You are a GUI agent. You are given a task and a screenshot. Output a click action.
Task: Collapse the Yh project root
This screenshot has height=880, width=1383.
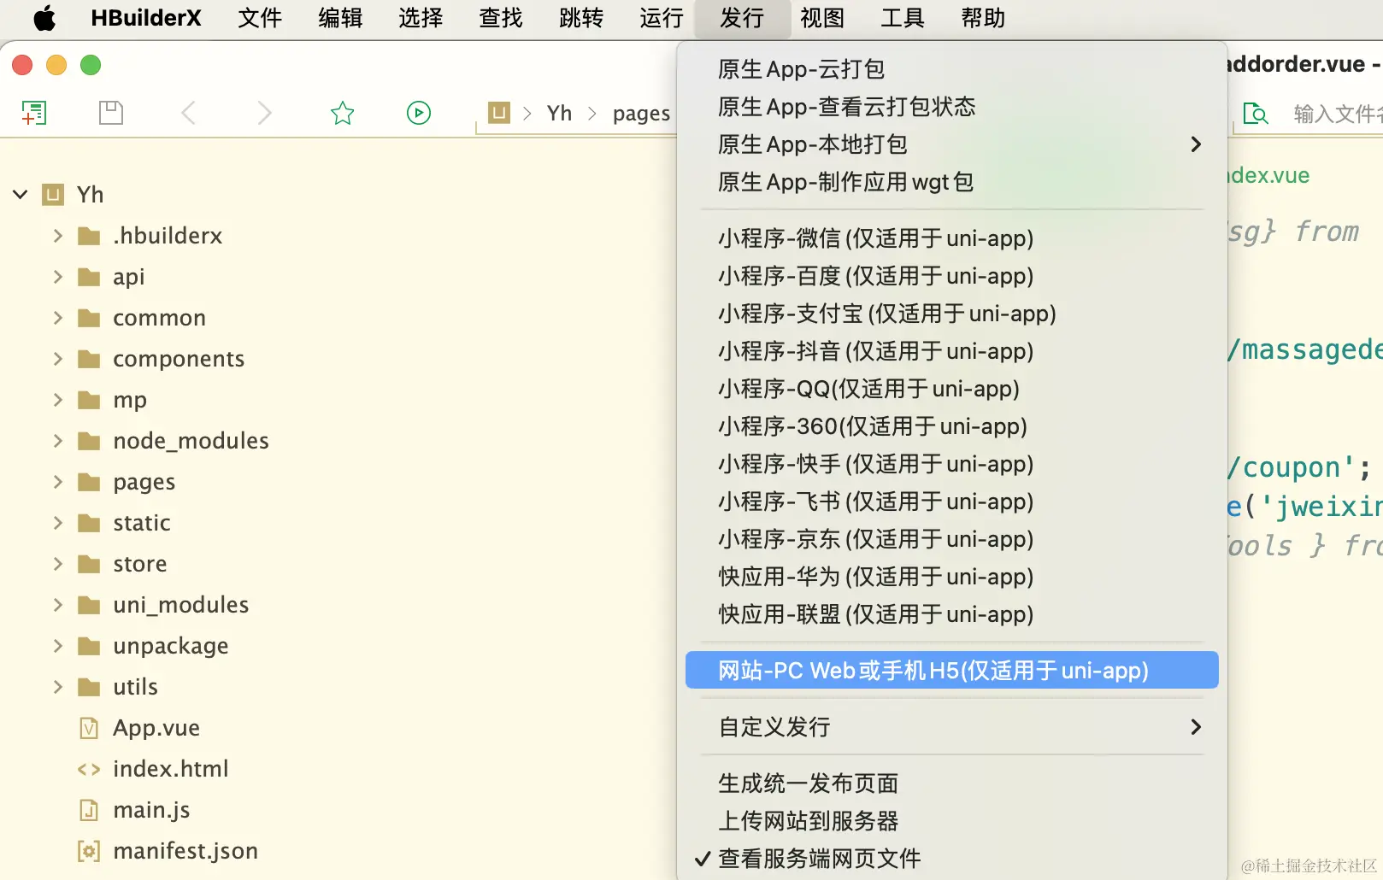point(21,195)
